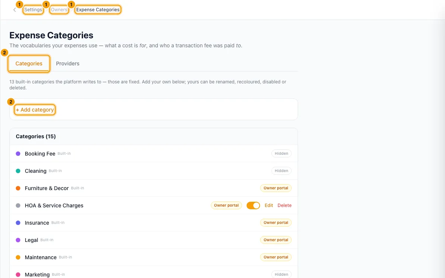Click the Legal purple color dot
This screenshot has width=445, height=278.
click(x=18, y=240)
